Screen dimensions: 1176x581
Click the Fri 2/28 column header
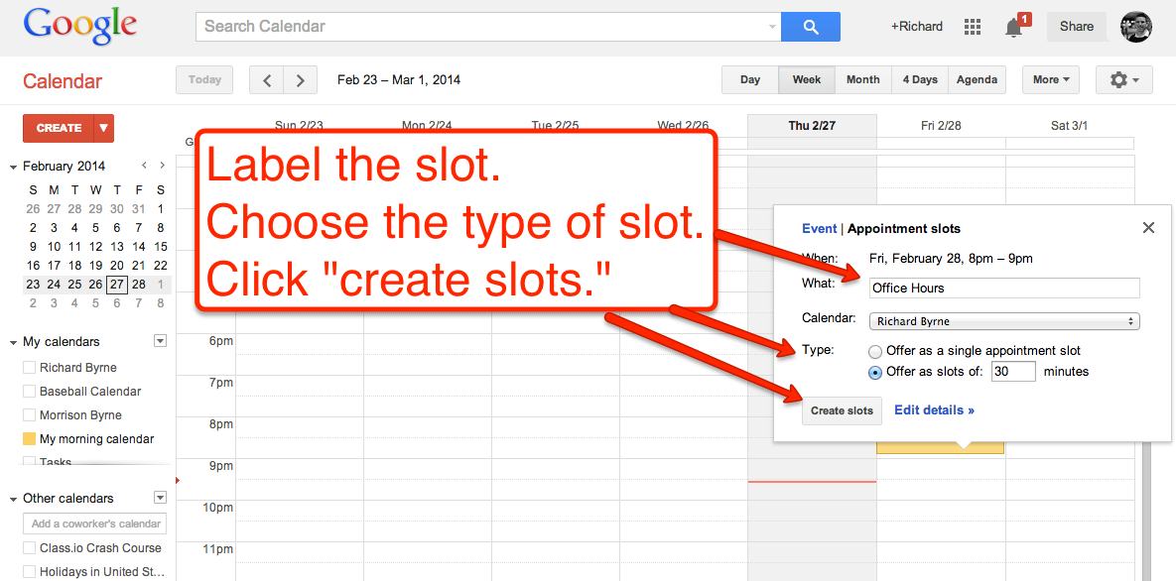(941, 126)
